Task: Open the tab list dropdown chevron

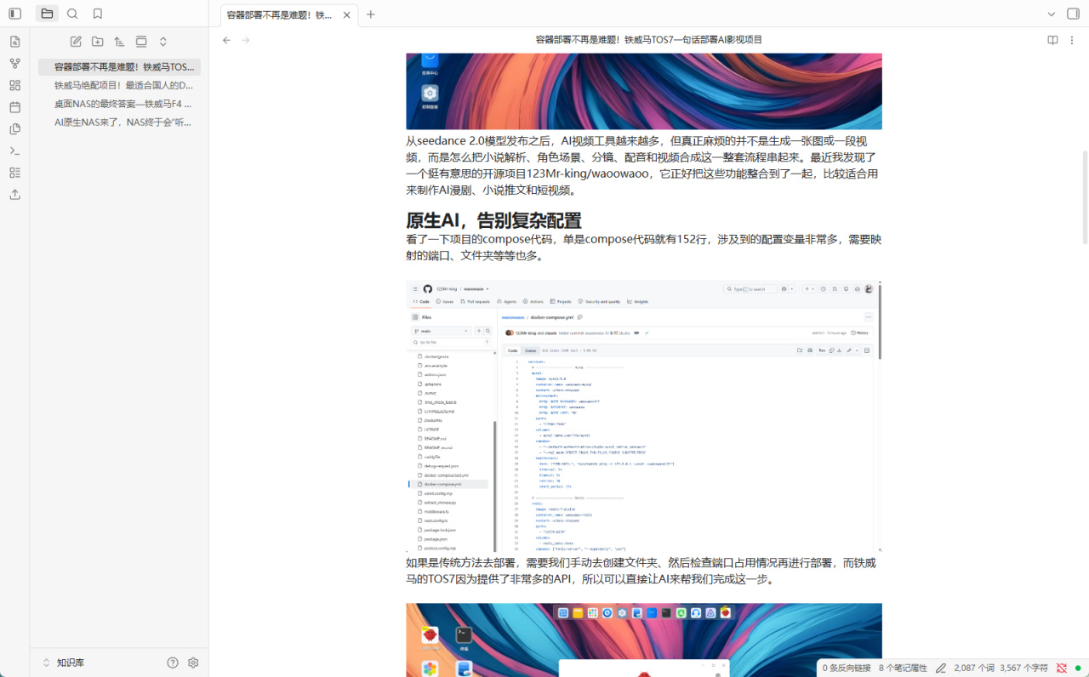Action: coord(1051,14)
